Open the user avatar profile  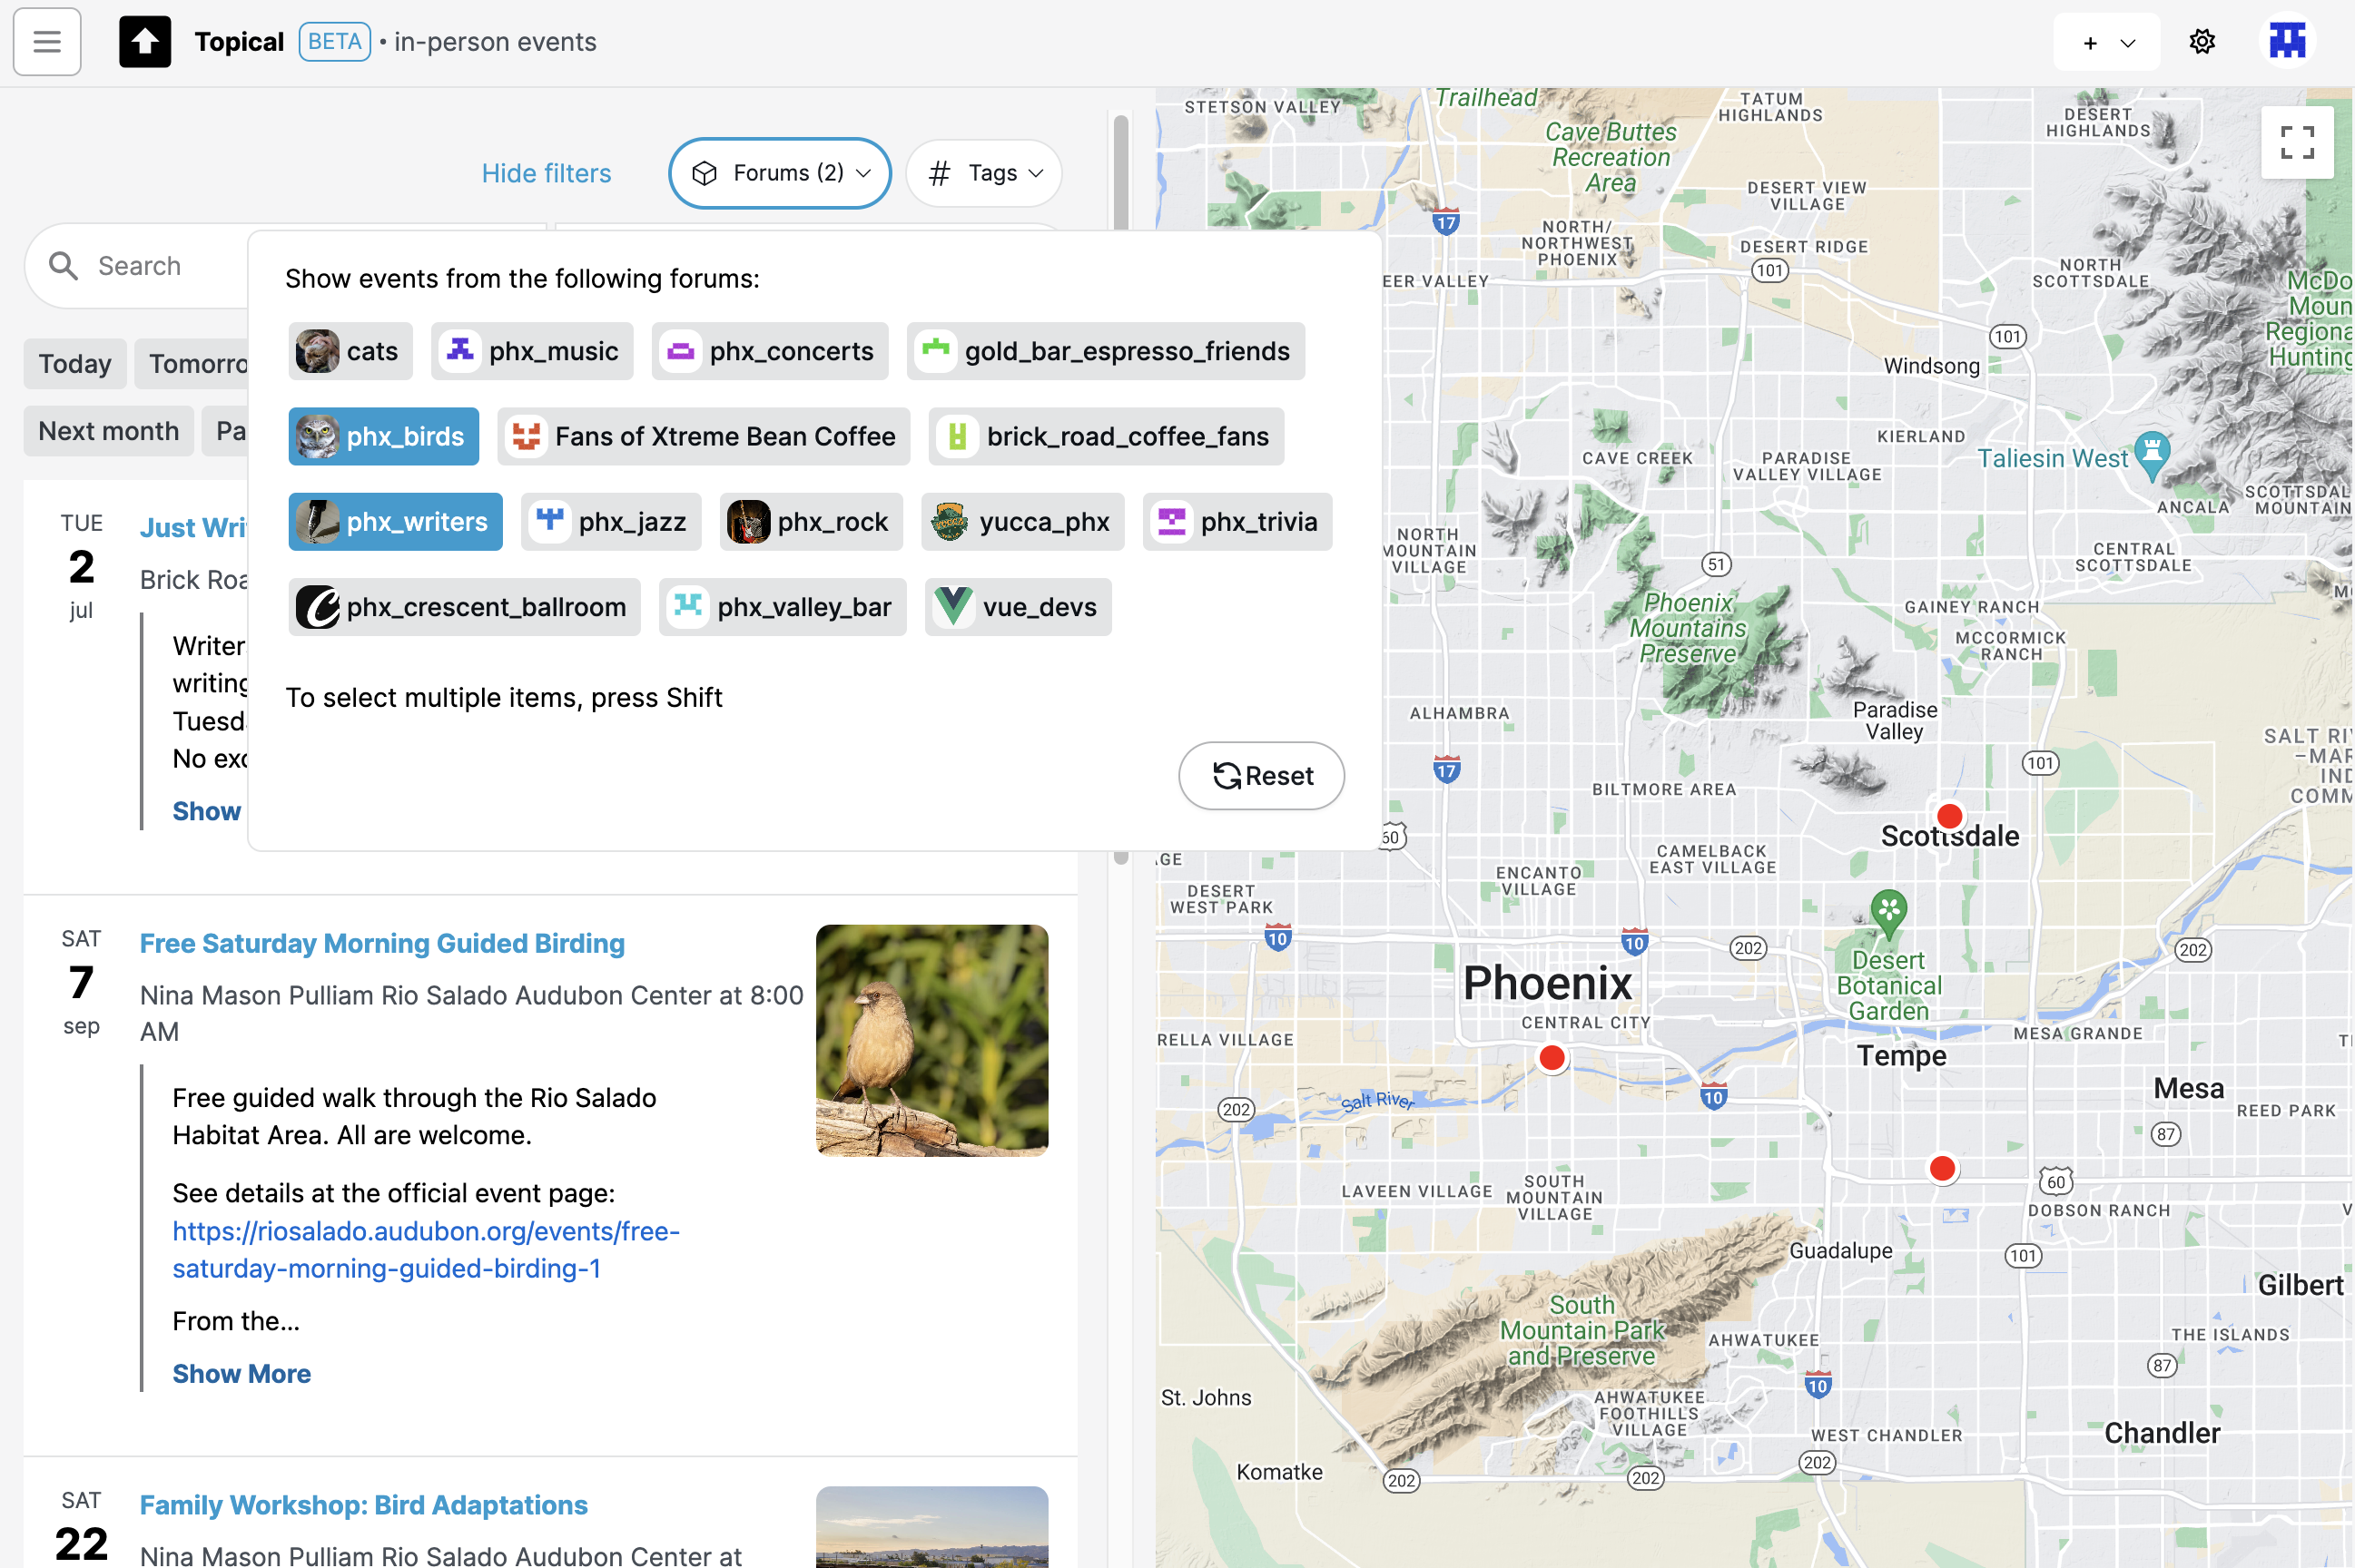click(x=2287, y=42)
